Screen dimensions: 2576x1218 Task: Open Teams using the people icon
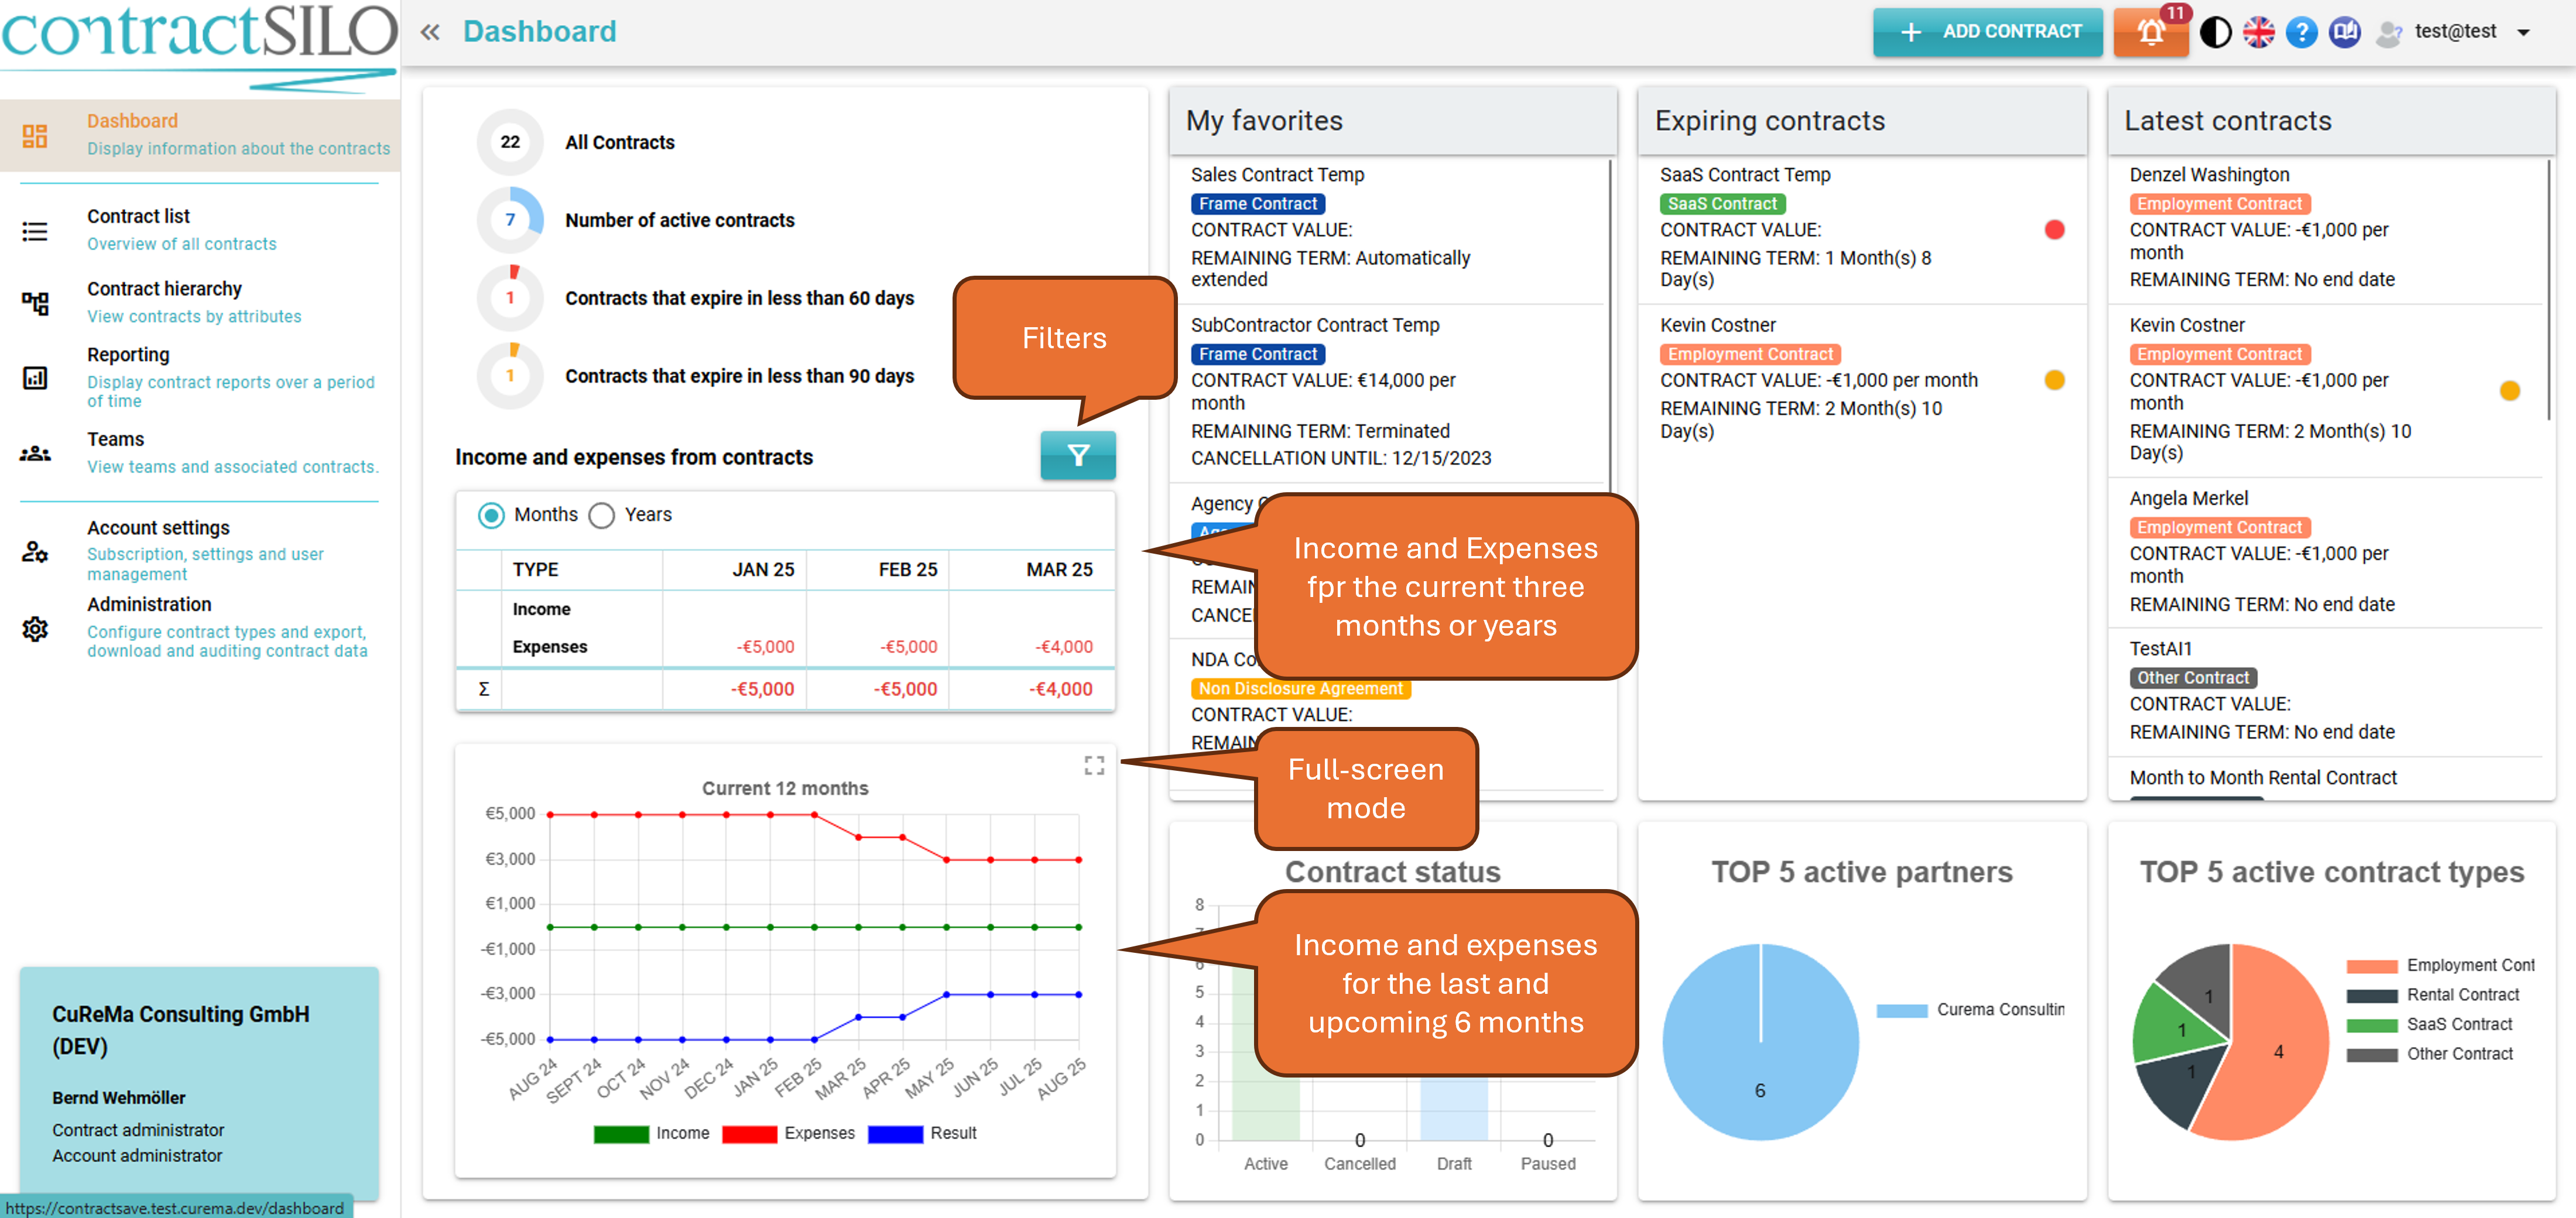[x=35, y=453]
